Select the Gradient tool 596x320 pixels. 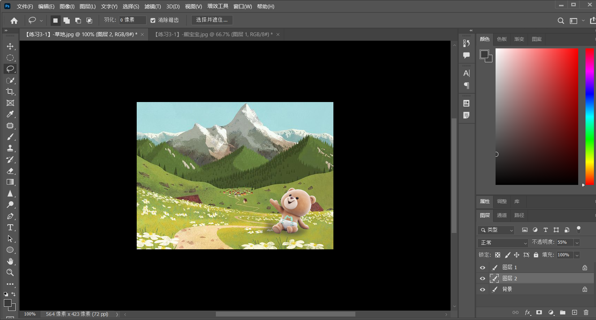(10, 182)
